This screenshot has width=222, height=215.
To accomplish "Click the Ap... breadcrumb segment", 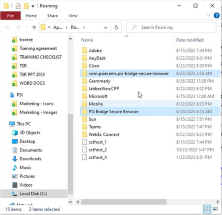I will [x=58, y=27].
